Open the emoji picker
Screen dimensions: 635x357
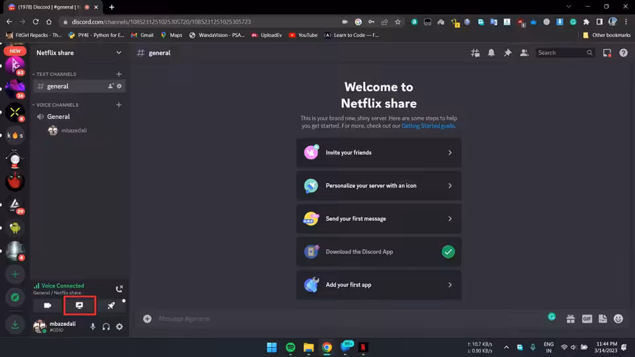point(618,319)
